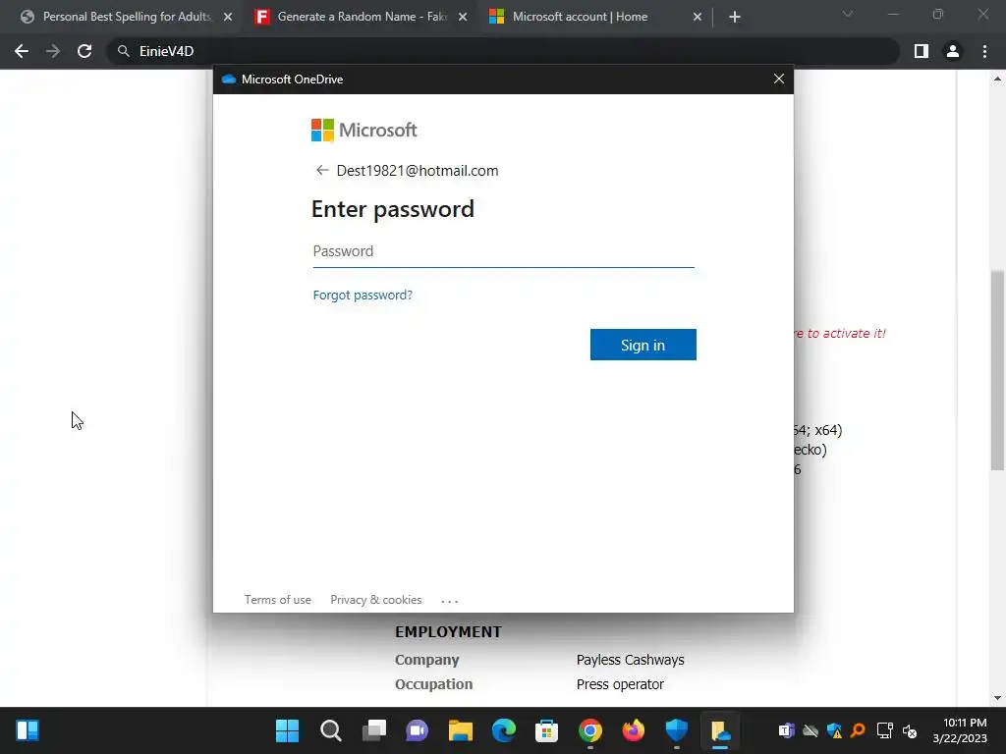Image resolution: width=1006 pixels, height=754 pixels.
Task: Switch to Google Chrome on taskbar
Action: [590, 730]
